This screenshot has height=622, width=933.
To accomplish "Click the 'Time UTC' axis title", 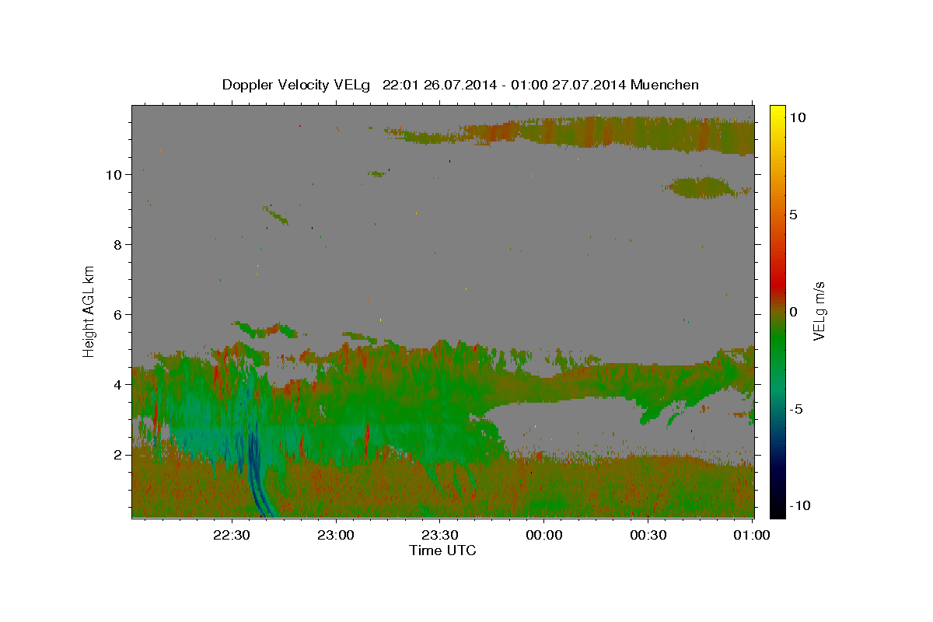I will (442, 550).
